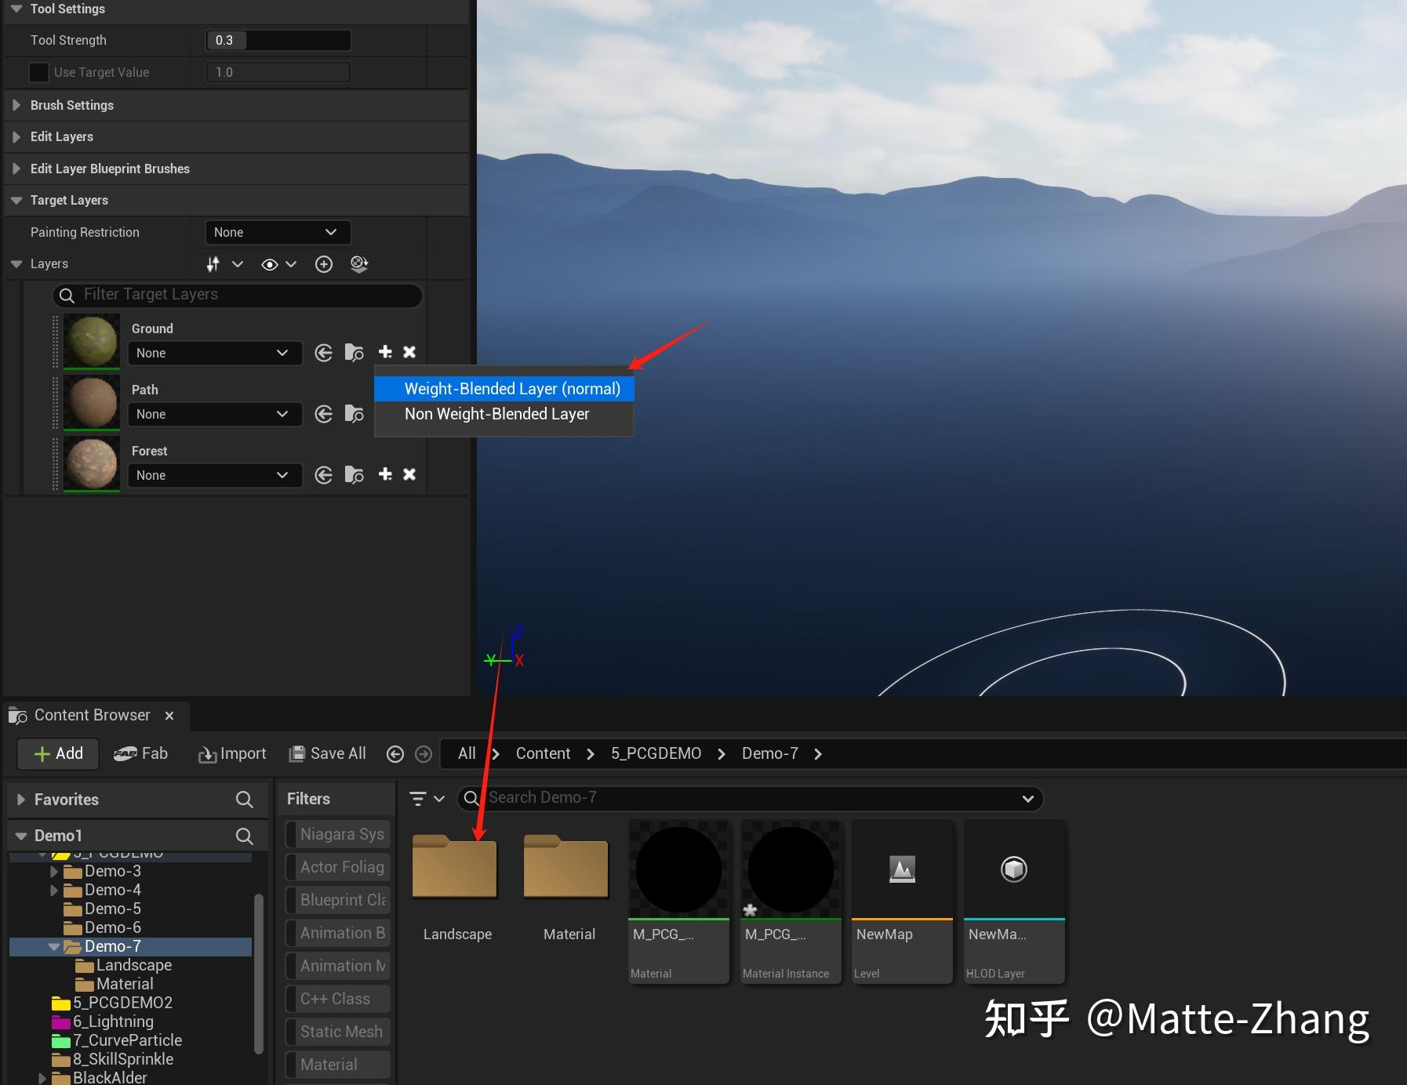Open the Landscape folder thumbnail

[x=455, y=867]
